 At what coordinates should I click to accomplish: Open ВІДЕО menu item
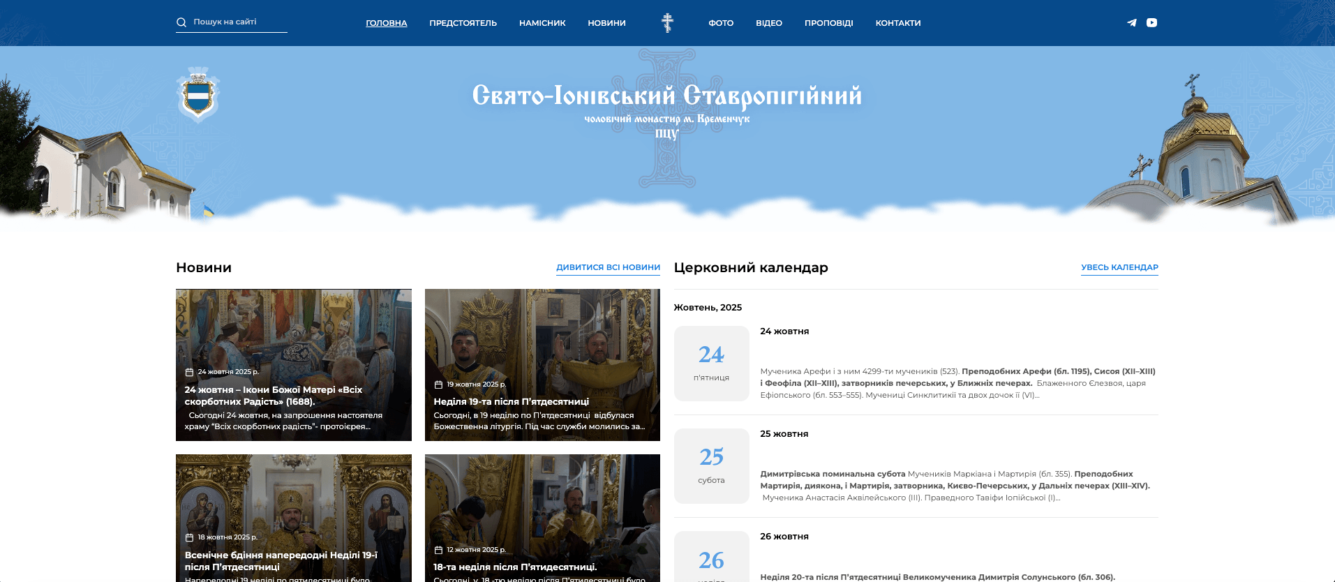pos(769,23)
